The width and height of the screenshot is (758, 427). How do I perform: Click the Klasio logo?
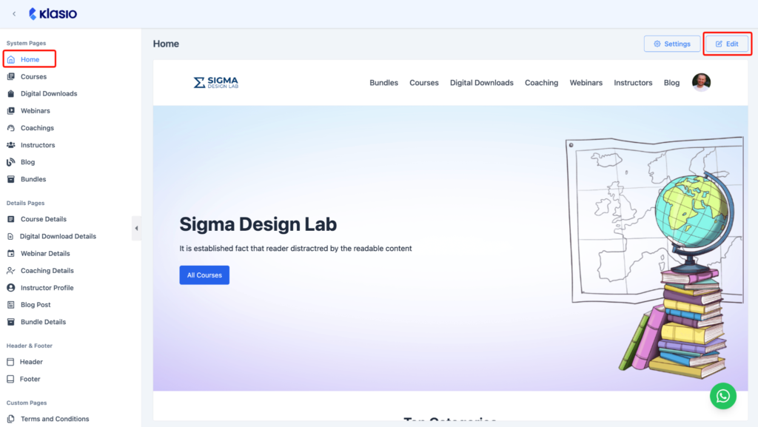coord(53,13)
